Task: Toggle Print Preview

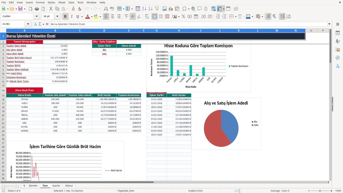Action: (43, 9)
